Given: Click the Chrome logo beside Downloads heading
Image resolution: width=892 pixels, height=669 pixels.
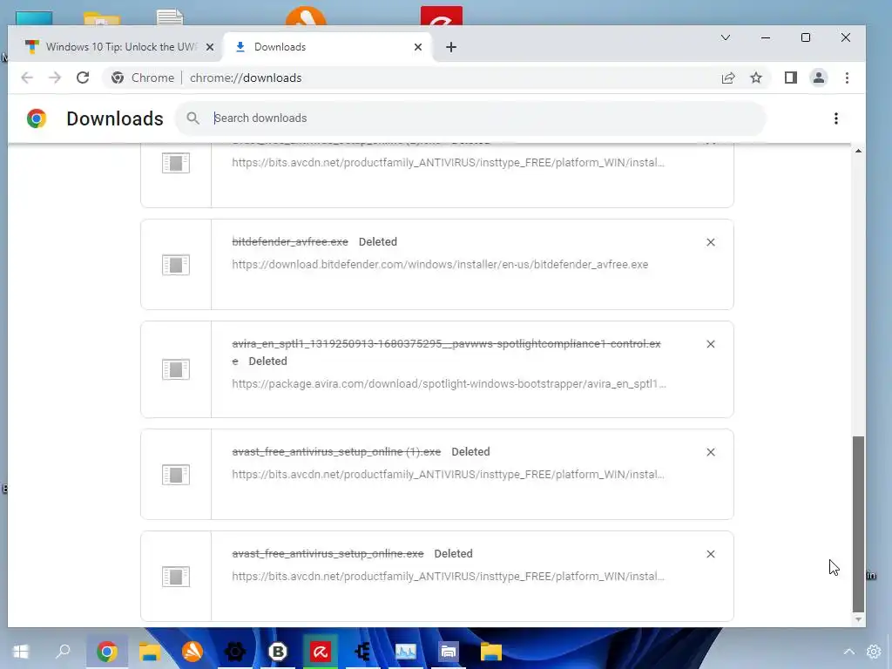Looking at the screenshot, I should click(x=37, y=118).
